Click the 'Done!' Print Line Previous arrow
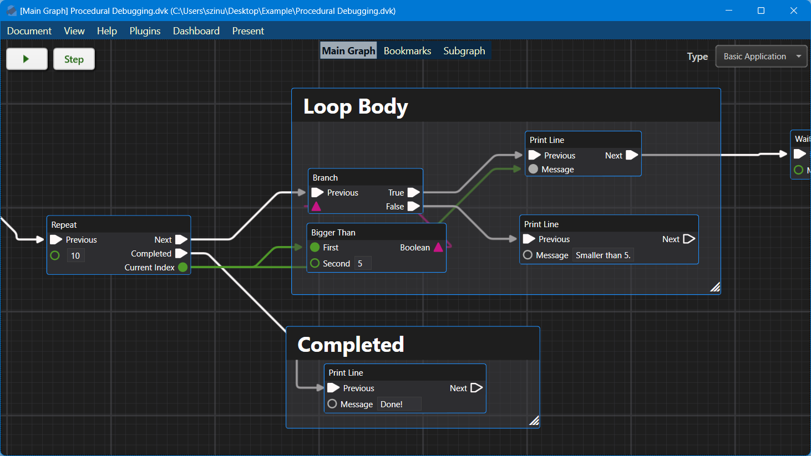811x456 pixels. pos(333,388)
